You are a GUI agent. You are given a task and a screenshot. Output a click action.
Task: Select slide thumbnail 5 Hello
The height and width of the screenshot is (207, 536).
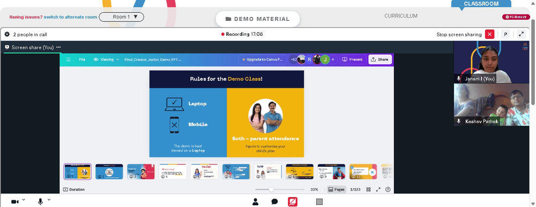point(204,172)
